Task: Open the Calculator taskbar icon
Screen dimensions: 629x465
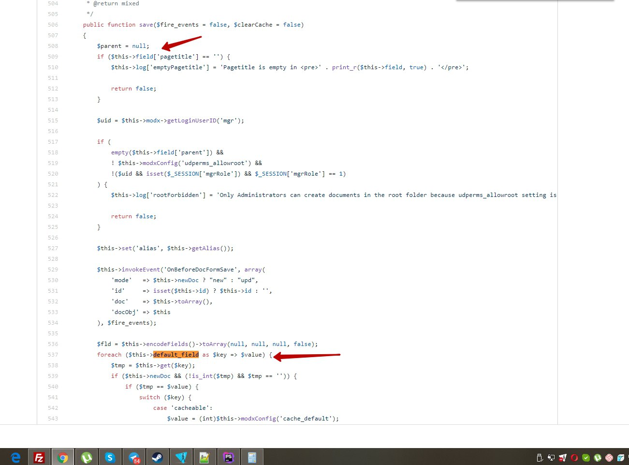Action: point(252,457)
